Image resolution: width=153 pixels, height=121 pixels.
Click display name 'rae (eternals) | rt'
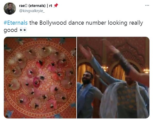[x=36, y=6]
